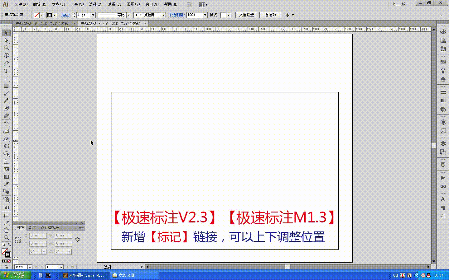Click the 首选项 button

(x=270, y=15)
